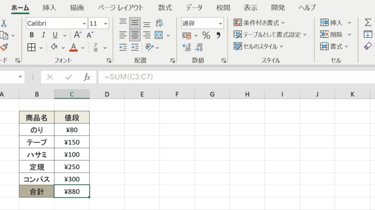The width and height of the screenshot is (375, 210).
Task: Click the Cut scissors icon
Action: [4, 23]
